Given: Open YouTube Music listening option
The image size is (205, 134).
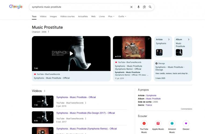Looking at the screenshot, I should click(144, 124).
